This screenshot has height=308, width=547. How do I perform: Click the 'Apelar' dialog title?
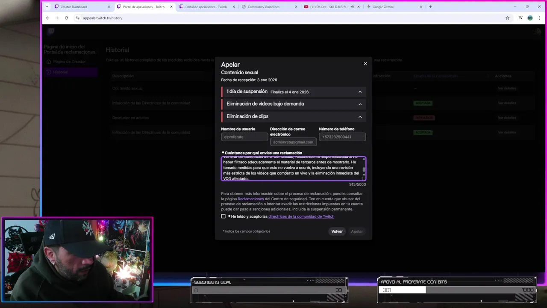[x=230, y=65]
